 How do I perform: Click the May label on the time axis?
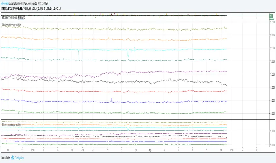click(x=150, y=150)
